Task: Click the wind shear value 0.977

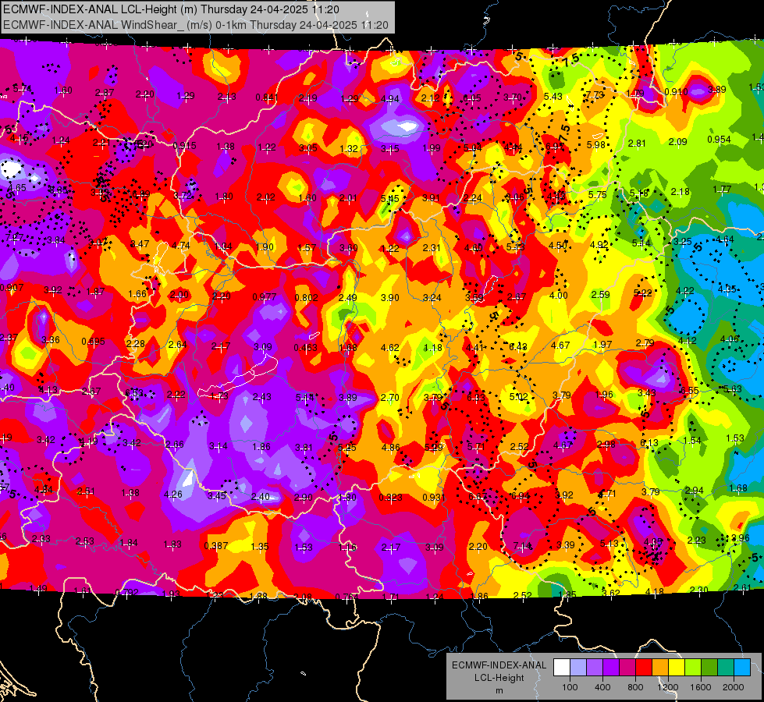Action: click(x=265, y=296)
